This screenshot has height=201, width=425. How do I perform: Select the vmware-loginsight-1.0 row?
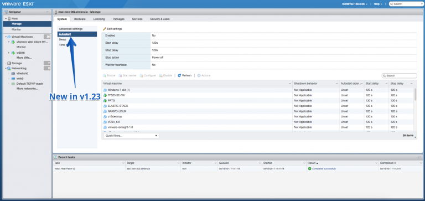(x=257, y=127)
